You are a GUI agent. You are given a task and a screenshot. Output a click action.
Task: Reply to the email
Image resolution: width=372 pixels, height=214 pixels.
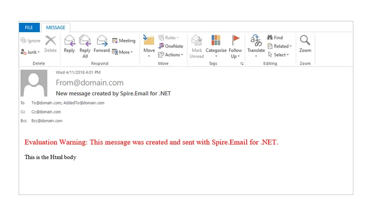pyautogui.click(x=69, y=44)
